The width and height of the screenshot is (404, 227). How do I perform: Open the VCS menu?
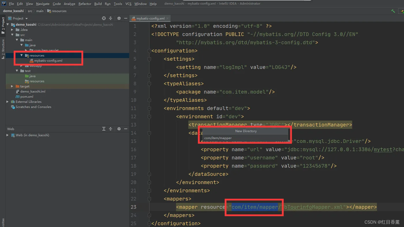(128, 4)
